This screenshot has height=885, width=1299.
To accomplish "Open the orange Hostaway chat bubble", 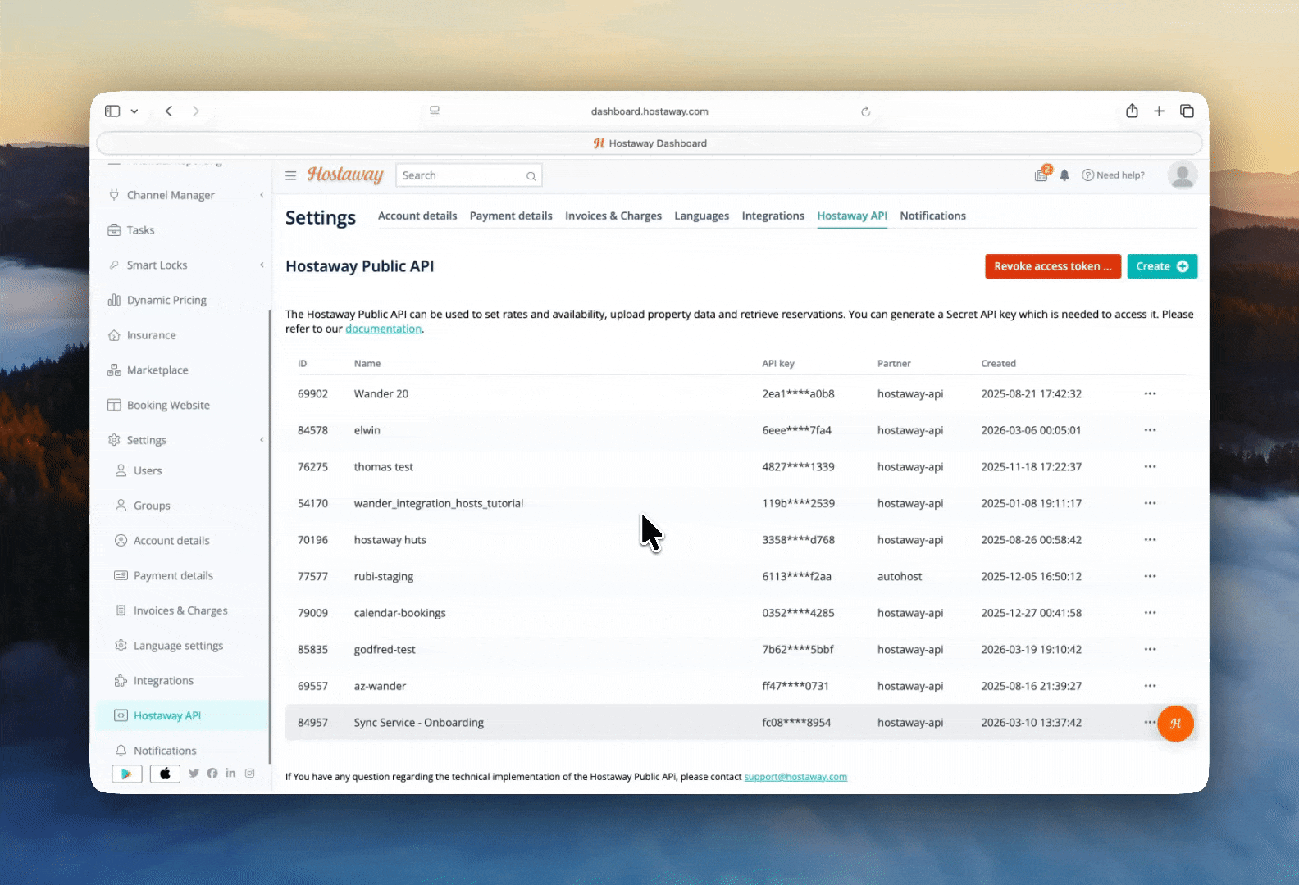I will point(1175,724).
